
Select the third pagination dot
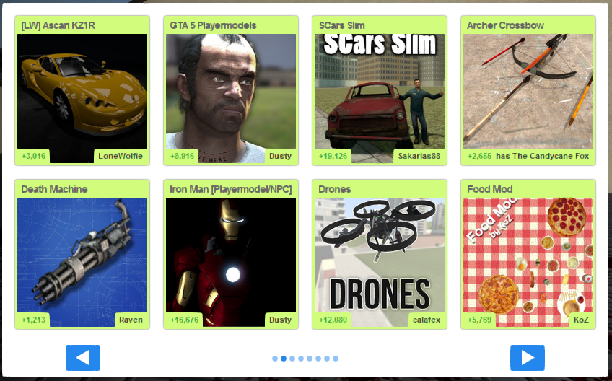[x=292, y=359]
